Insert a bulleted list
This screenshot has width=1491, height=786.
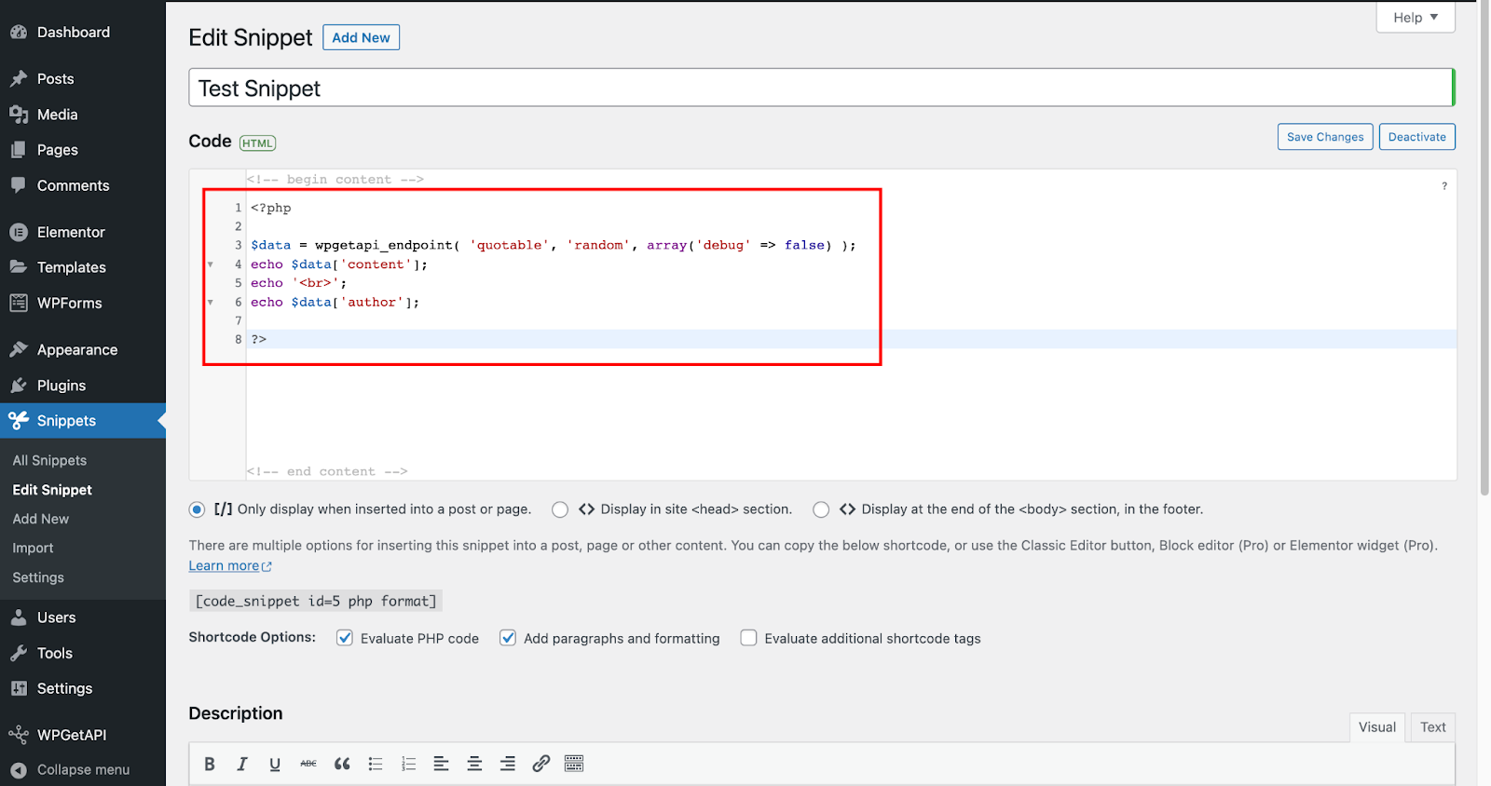coord(376,764)
